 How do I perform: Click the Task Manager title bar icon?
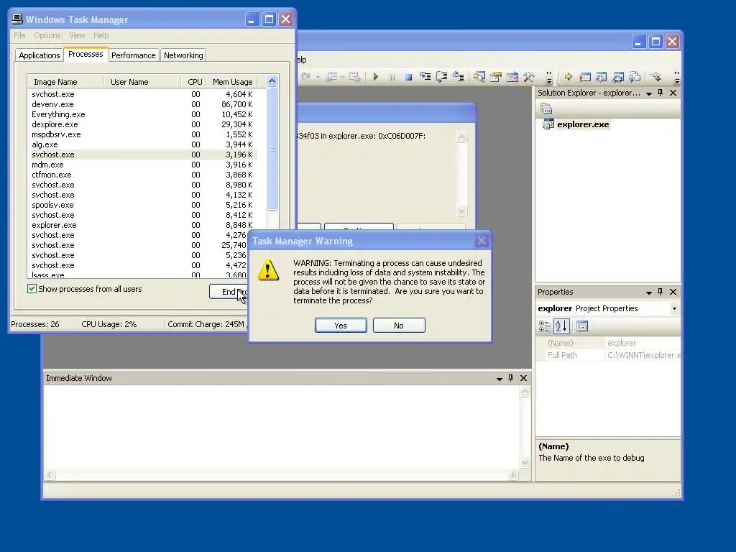[17, 19]
